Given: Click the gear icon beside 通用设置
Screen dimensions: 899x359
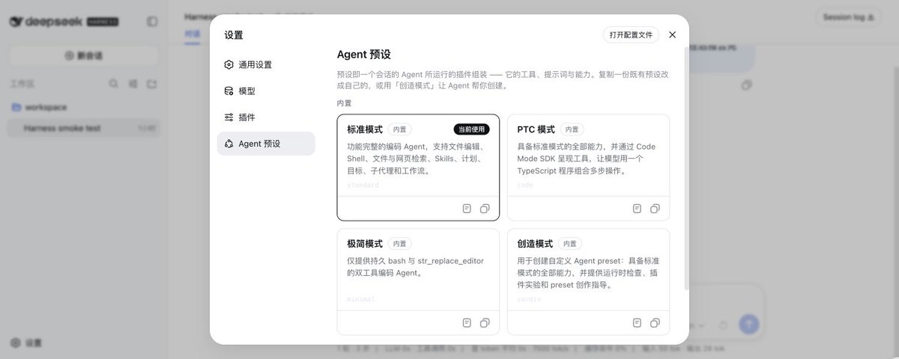Looking at the screenshot, I should click(229, 64).
